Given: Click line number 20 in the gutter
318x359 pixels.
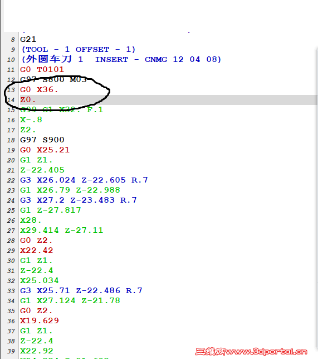Looking at the screenshot, I should tap(11, 160).
